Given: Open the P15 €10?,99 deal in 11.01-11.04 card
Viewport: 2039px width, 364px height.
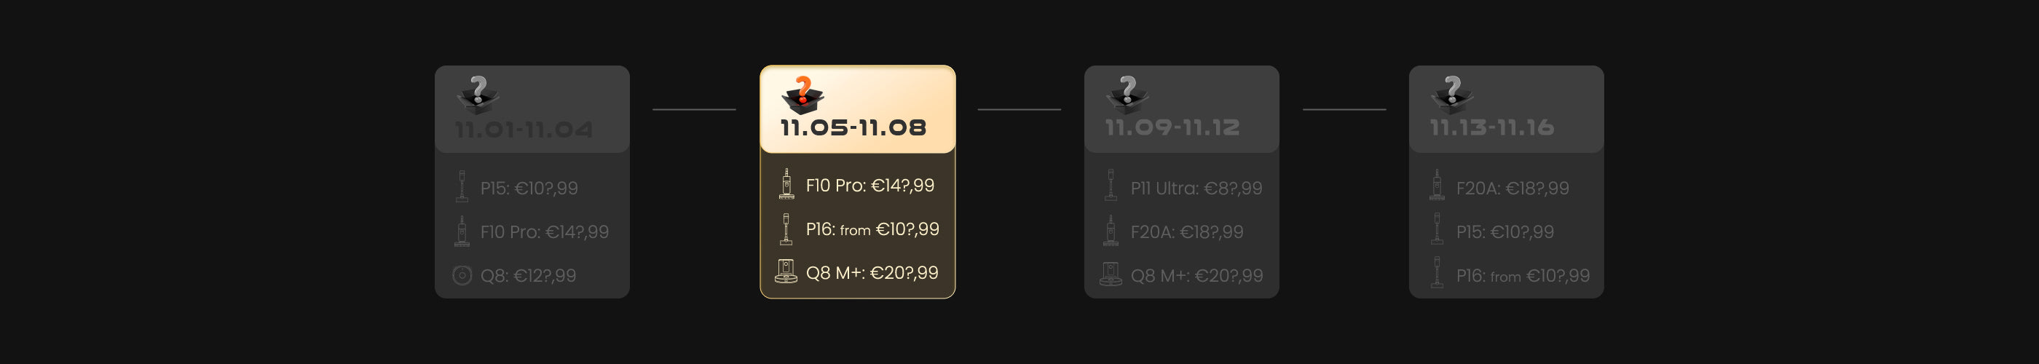Looking at the screenshot, I should click(529, 189).
